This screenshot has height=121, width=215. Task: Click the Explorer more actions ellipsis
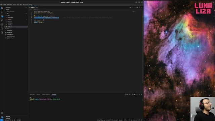click(x=26, y=7)
